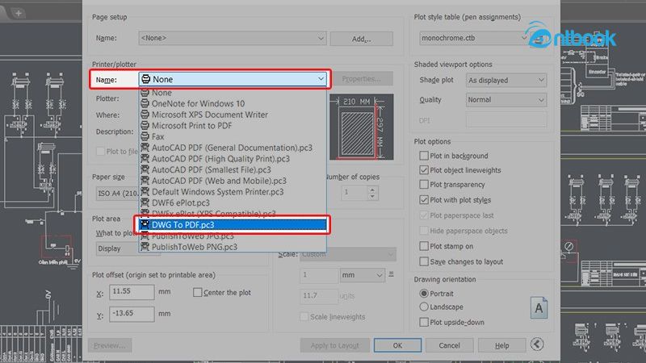Click the Cancel button
646x363 pixels.
pyautogui.click(x=450, y=345)
